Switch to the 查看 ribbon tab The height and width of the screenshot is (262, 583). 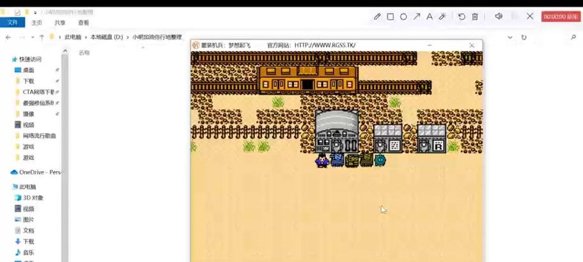[83, 22]
